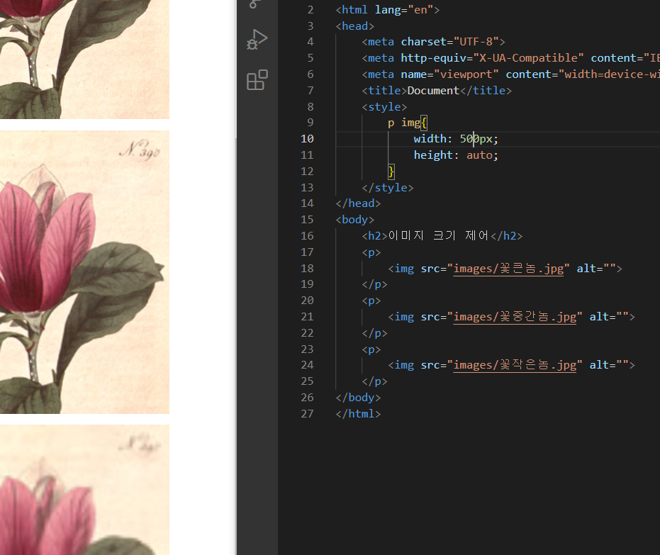Screen dimensions: 660x555
Task: Click the meta charset 'UTF-8' line
Action: pyautogui.click(x=433, y=42)
